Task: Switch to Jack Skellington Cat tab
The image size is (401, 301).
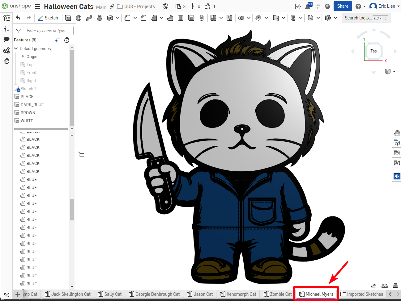Action: point(68,294)
